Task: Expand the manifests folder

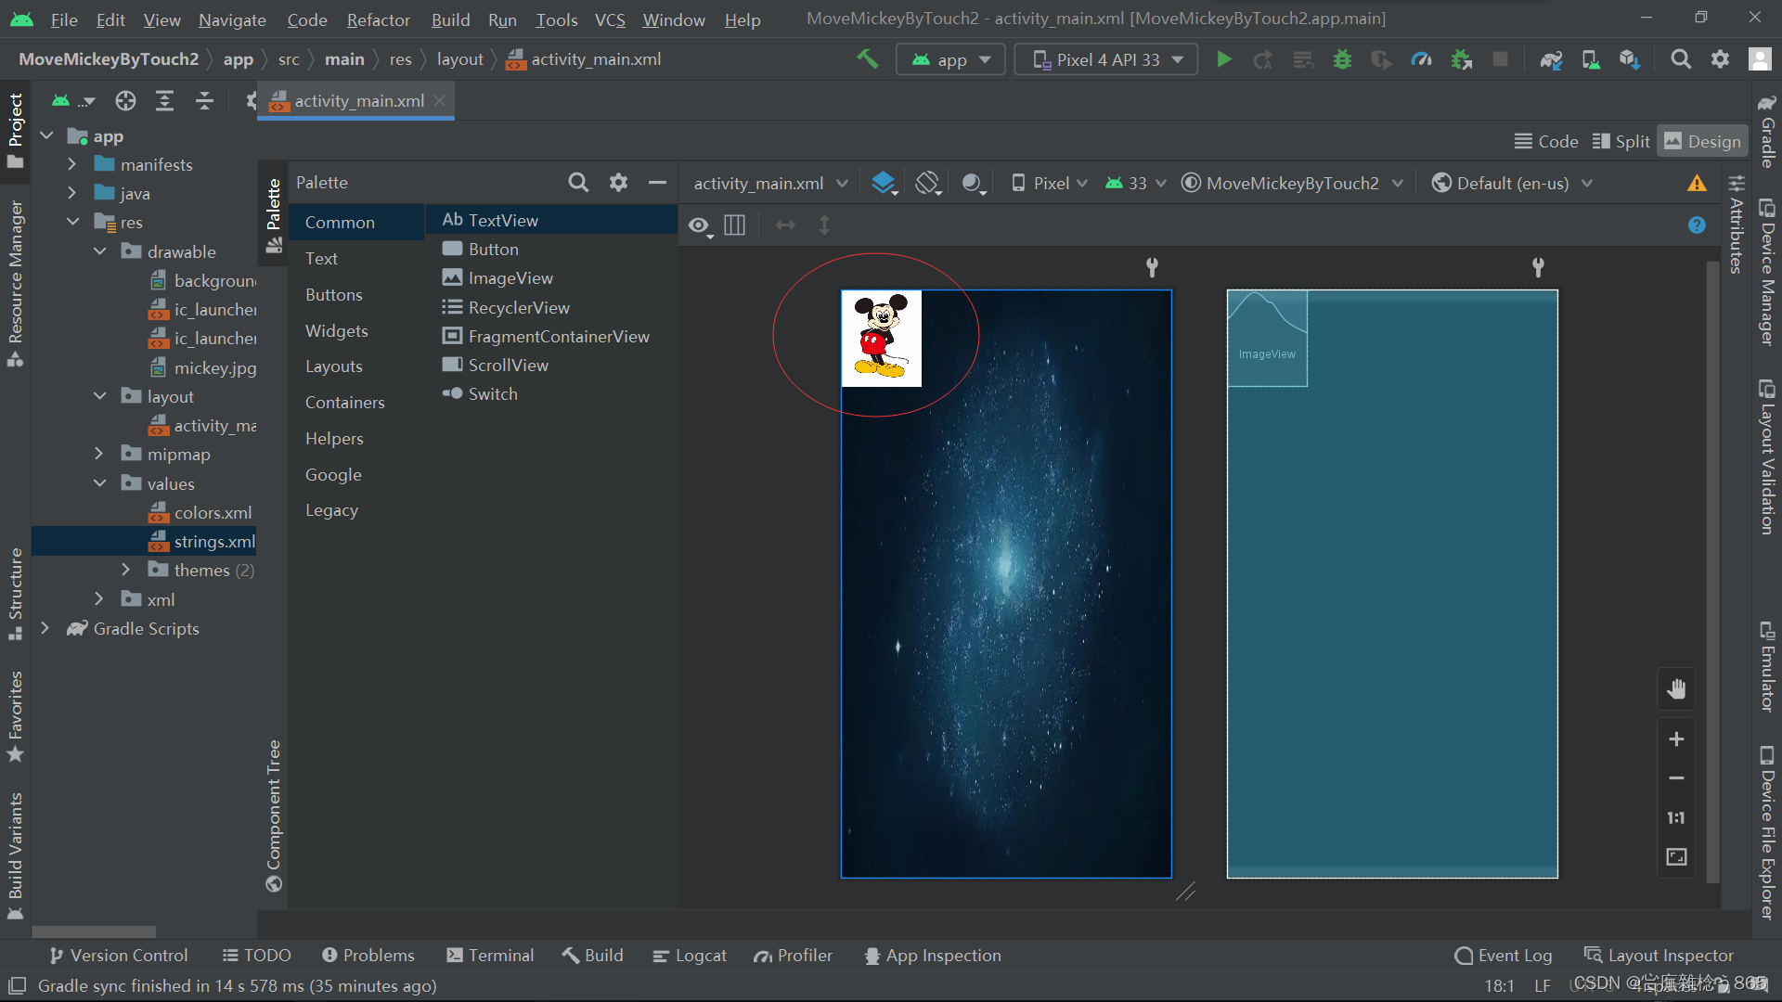Action: tap(71, 164)
